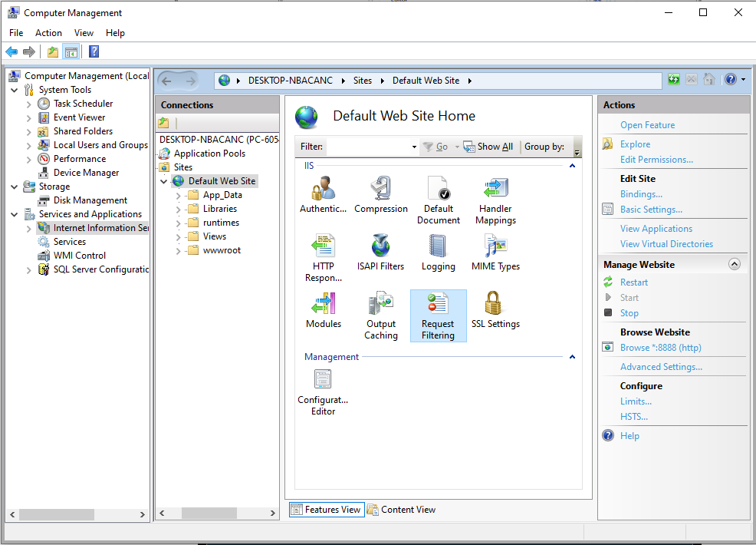This screenshot has height=545, width=756.
Task: Collapse the System Tools node
Action: click(x=15, y=91)
